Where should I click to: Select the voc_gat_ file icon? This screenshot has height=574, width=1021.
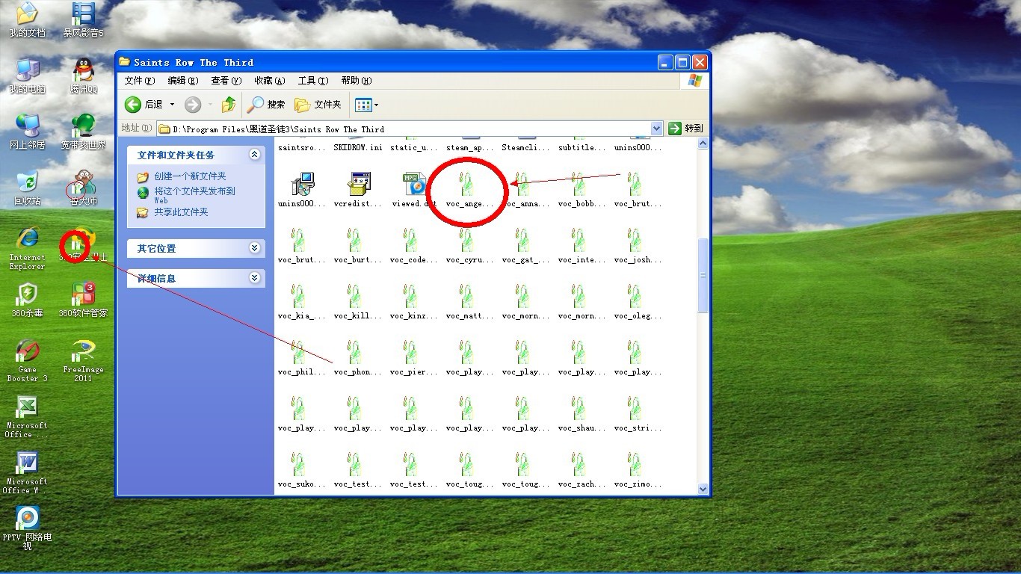pos(522,239)
